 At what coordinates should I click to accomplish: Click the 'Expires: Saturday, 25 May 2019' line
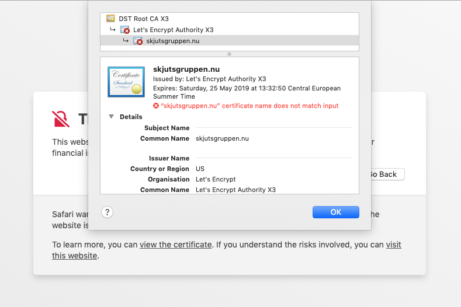coord(247,92)
